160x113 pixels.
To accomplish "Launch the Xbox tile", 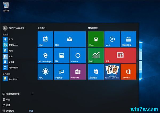I will click(x=96, y=39).
